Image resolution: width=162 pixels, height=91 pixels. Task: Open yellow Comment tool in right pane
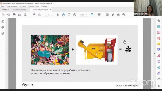pyautogui.click(x=159, y=44)
